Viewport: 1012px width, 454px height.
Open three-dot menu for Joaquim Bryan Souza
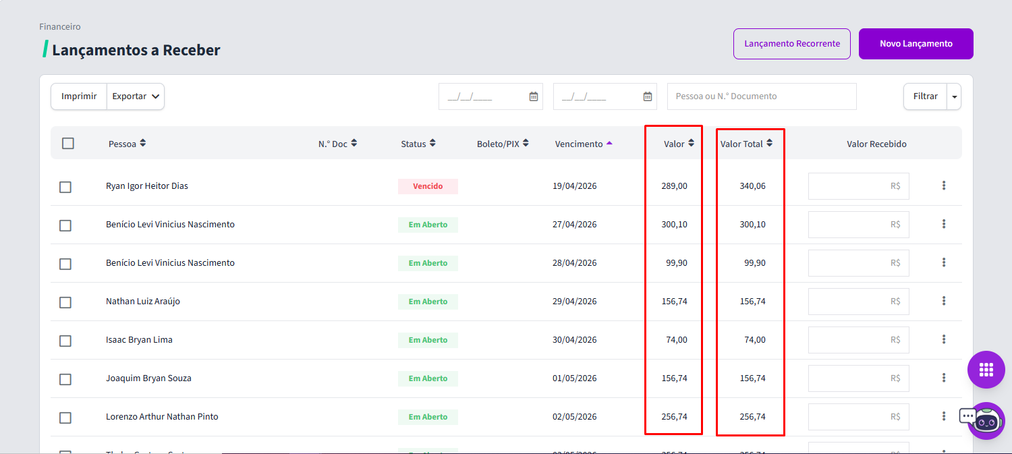tap(944, 378)
